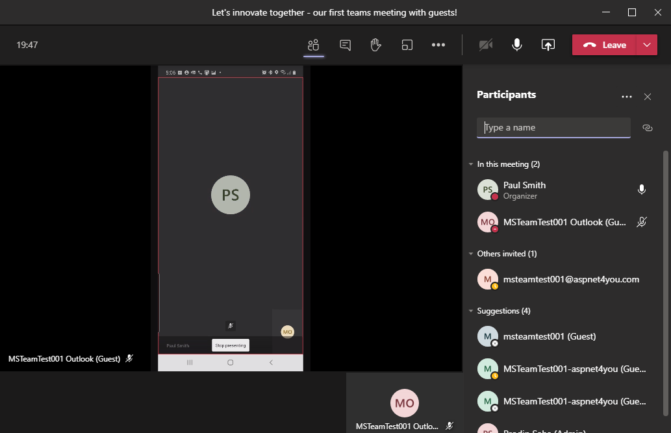Open Participants panel more options

626,97
